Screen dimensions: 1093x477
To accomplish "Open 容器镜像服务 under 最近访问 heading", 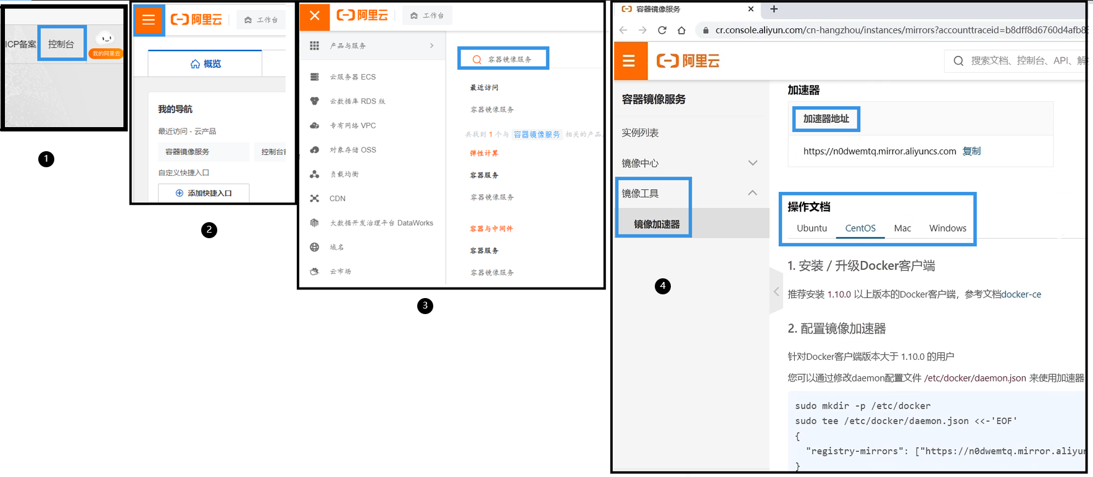I will coord(492,109).
